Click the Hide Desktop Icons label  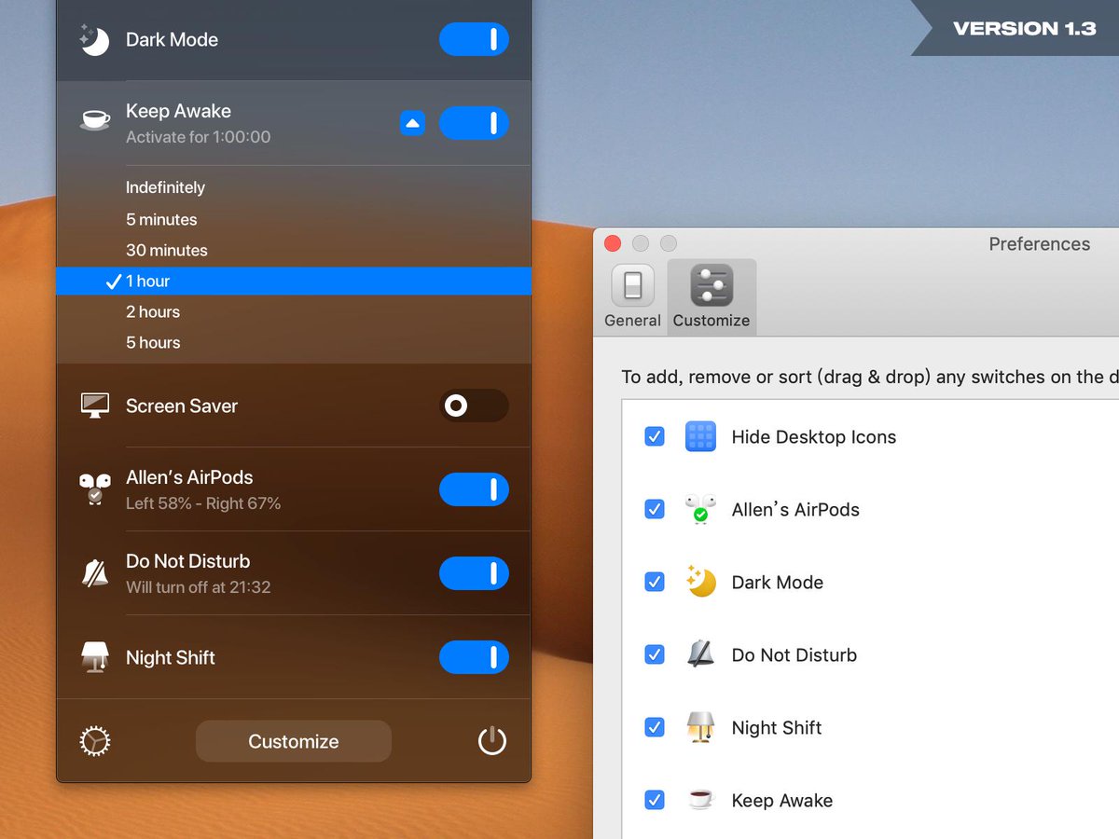(x=814, y=436)
